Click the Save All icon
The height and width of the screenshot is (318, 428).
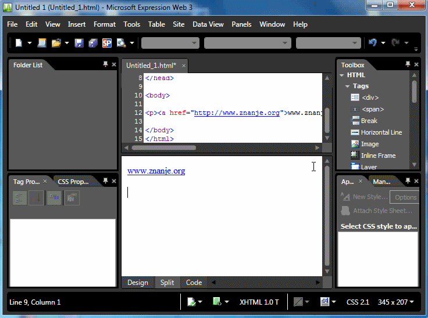pos(93,43)
